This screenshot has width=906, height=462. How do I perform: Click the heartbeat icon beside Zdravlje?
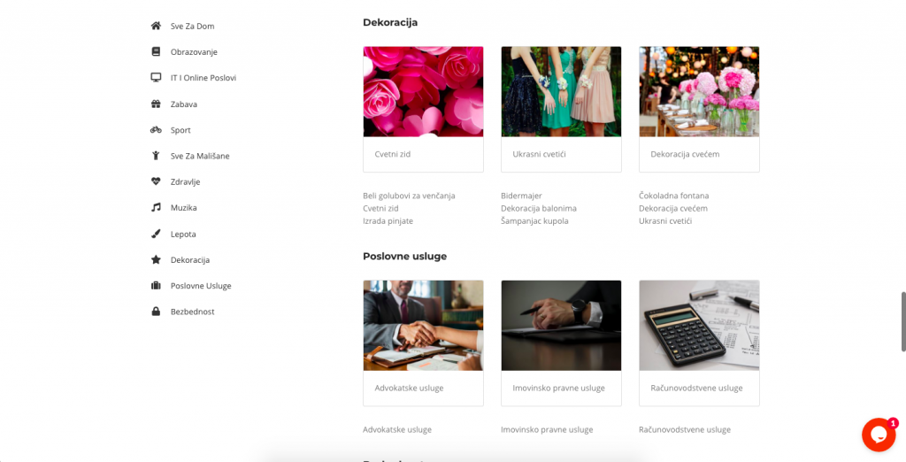tap(156, 181)
